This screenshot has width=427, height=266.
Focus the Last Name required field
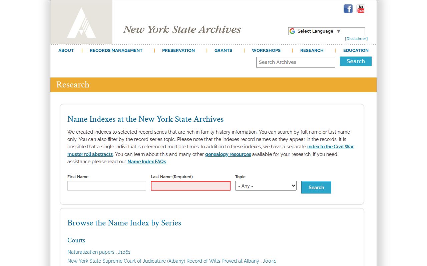(x=190, y=186)
